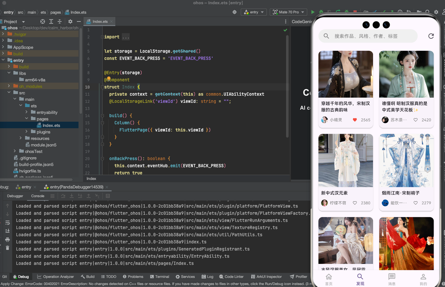
Task: Clear console with trash icon
Action: tap(7, 248)
